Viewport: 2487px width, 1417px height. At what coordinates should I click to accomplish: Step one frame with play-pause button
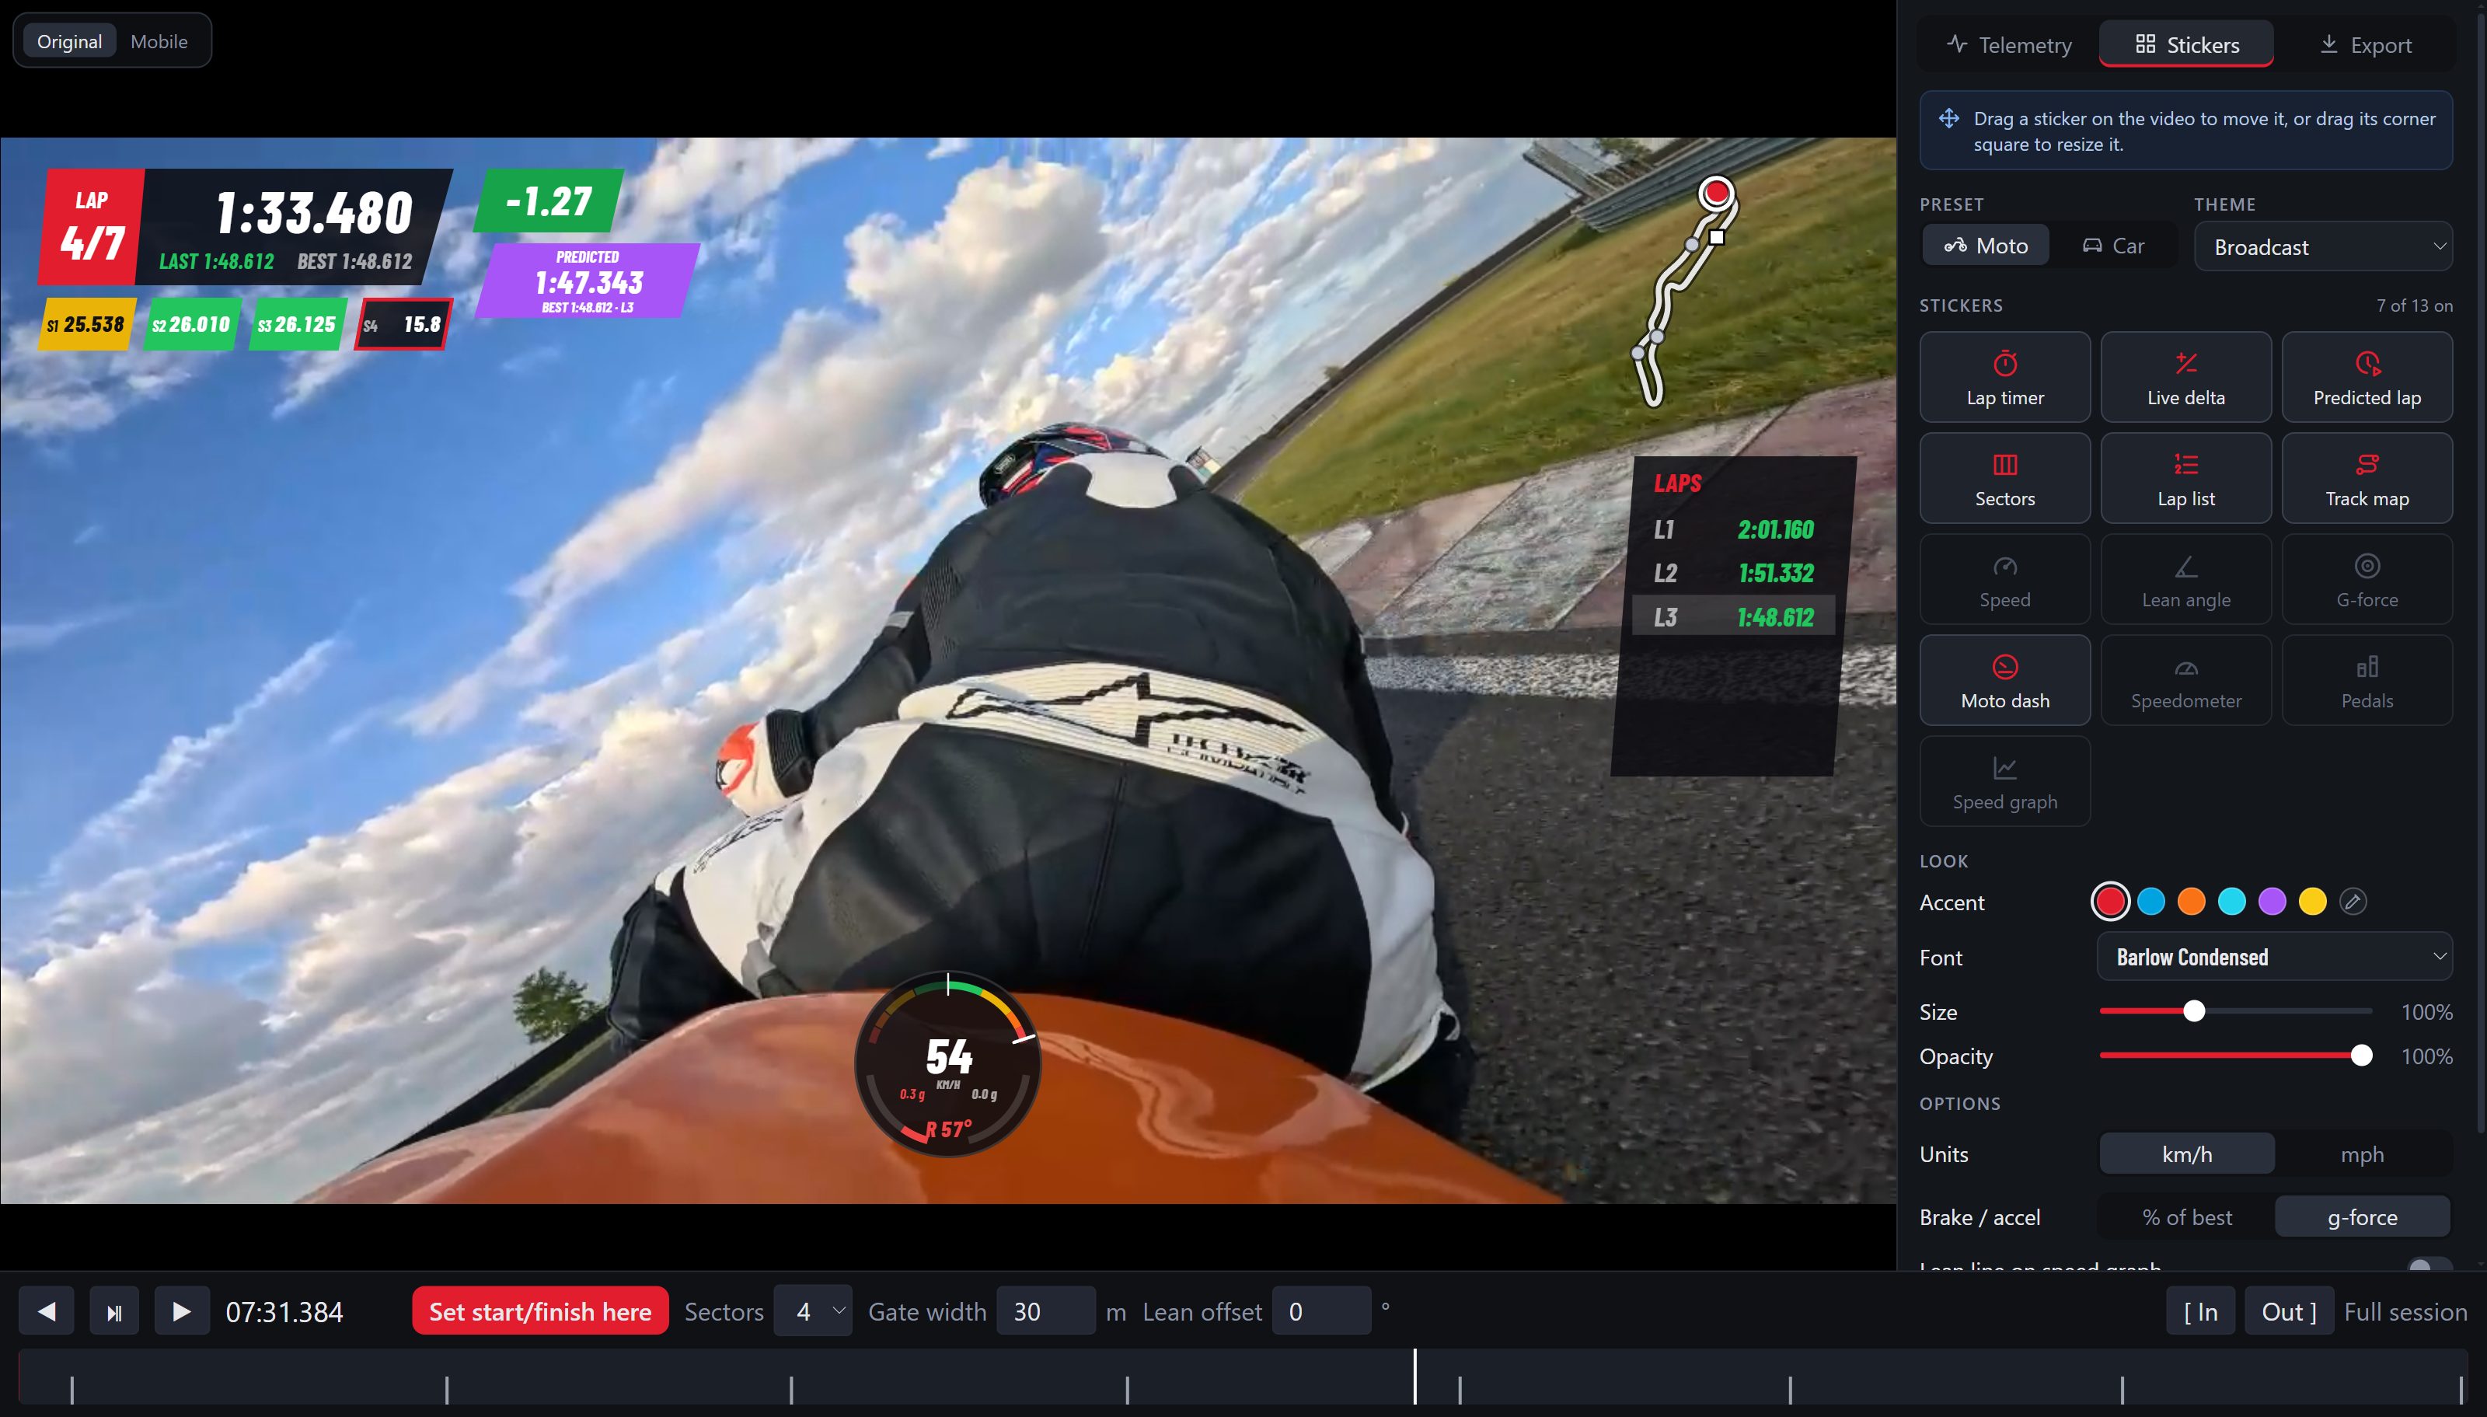(x=113, y=1311)
